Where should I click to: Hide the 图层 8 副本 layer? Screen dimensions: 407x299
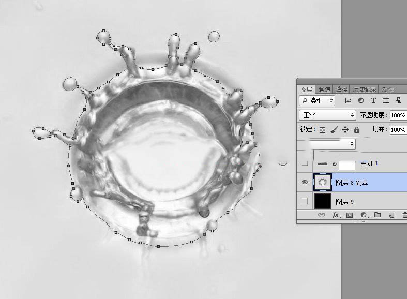click(305, 182)
